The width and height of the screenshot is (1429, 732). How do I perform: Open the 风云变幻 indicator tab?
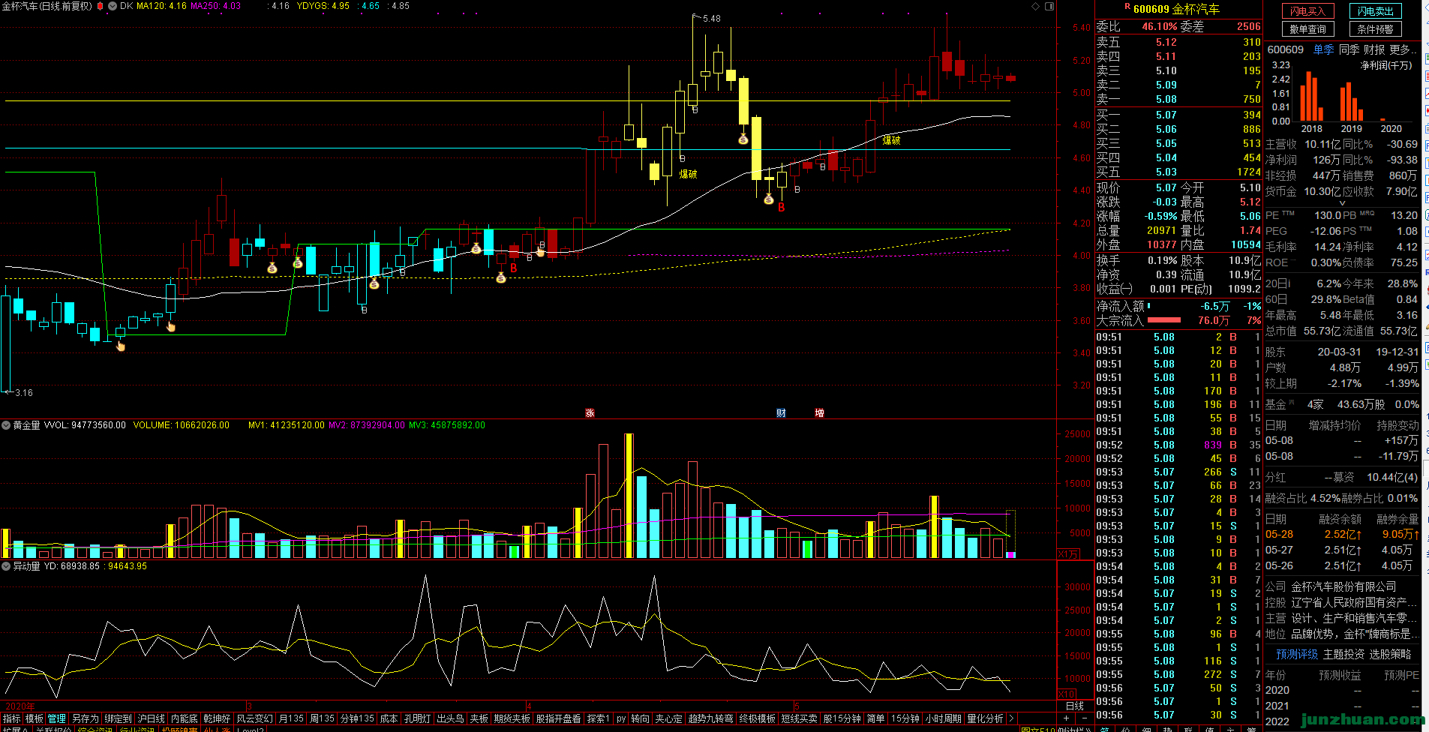click(x=255, y=718)
